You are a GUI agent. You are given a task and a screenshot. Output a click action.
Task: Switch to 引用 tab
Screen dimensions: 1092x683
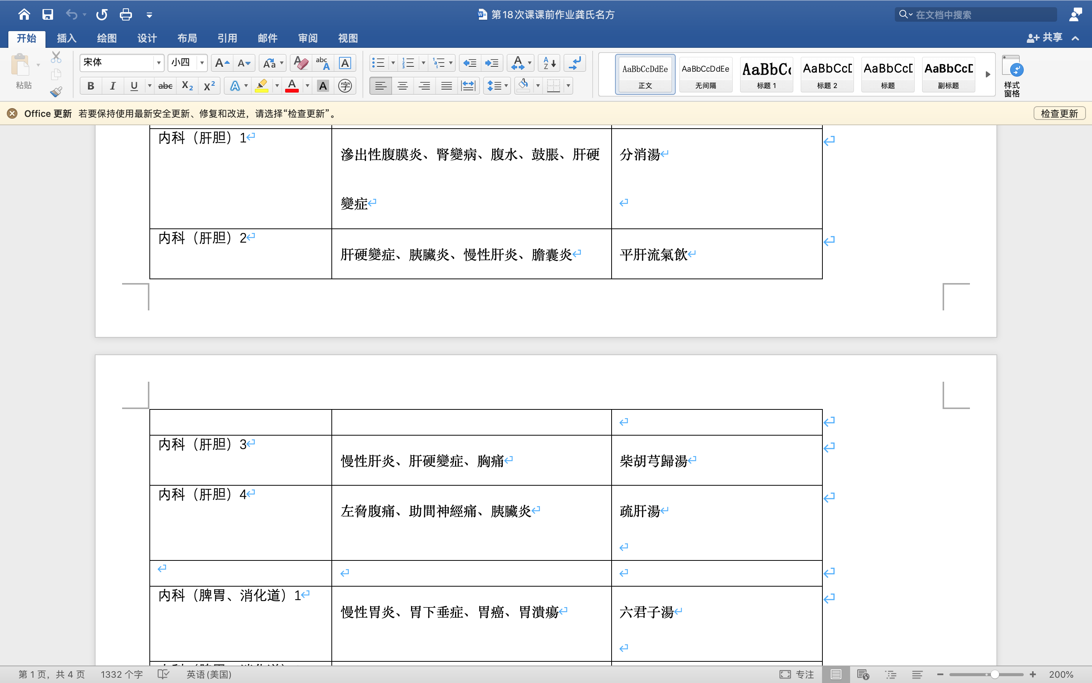click(227, 38)
